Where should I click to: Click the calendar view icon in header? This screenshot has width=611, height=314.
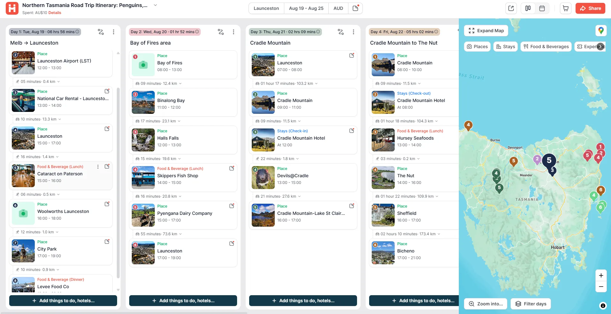coord(542,8)
